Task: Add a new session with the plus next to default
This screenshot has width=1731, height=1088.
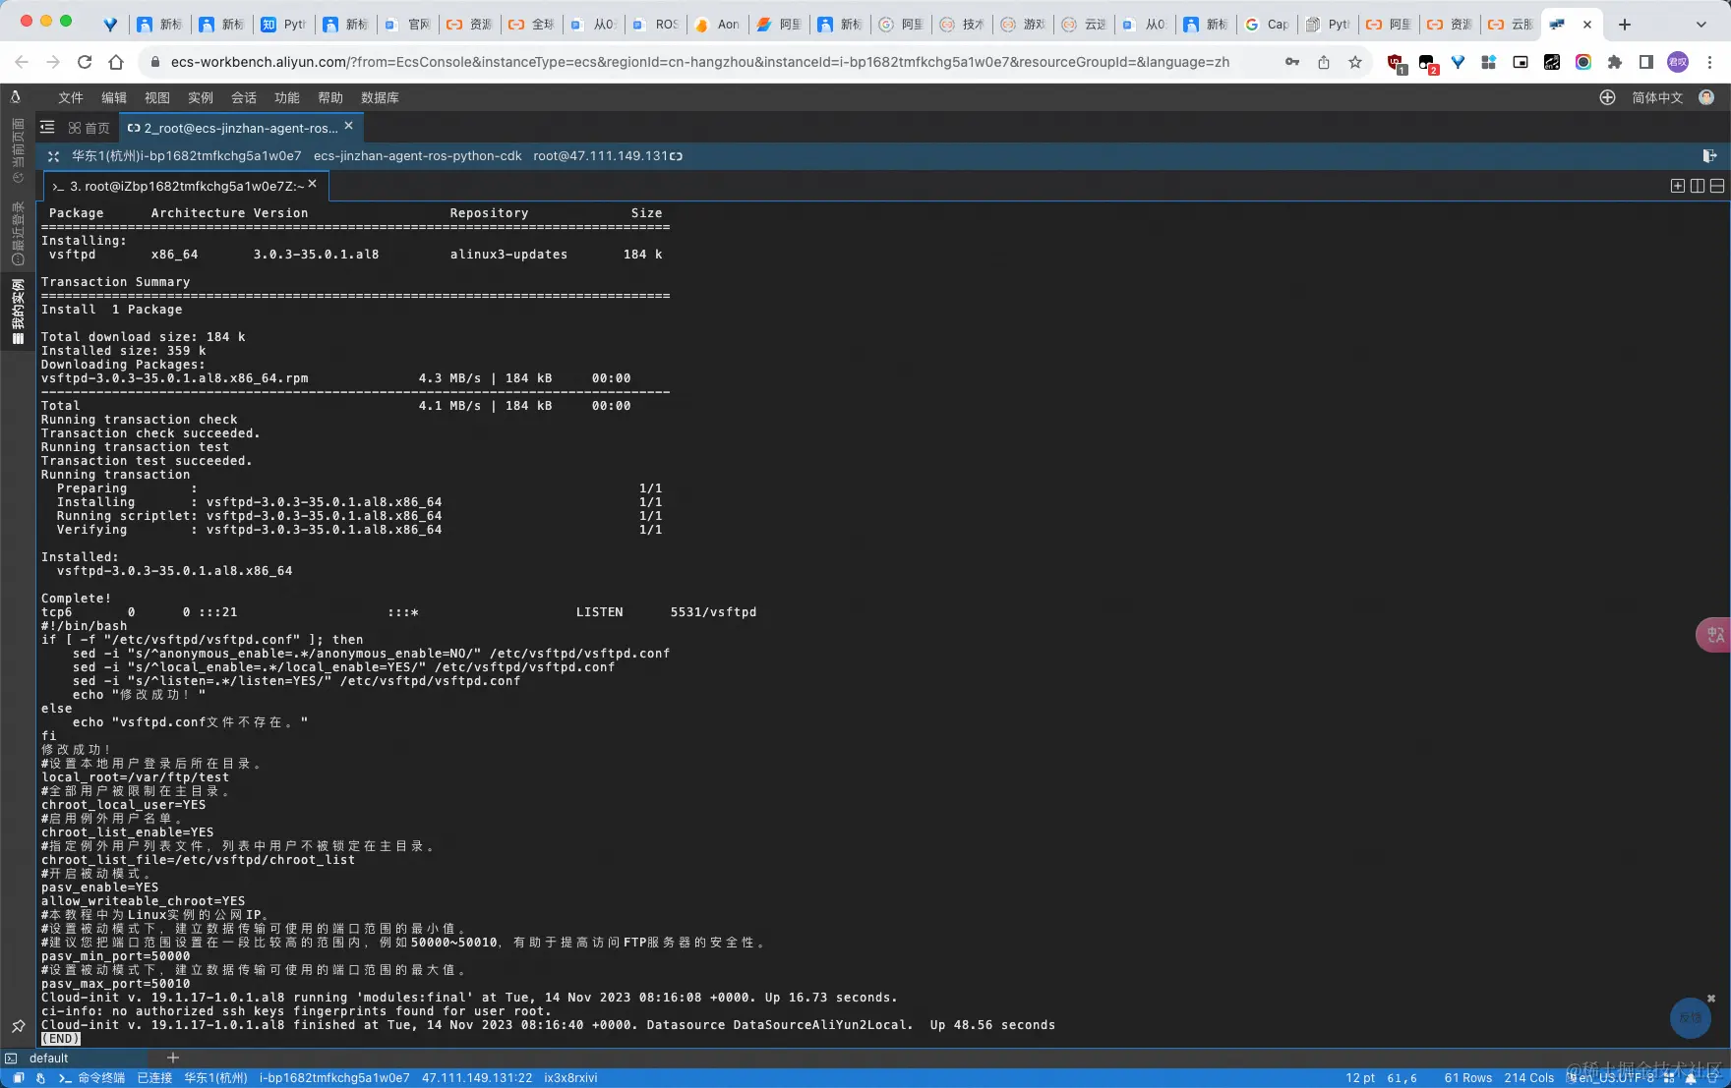Action: tap(173, 1058)
